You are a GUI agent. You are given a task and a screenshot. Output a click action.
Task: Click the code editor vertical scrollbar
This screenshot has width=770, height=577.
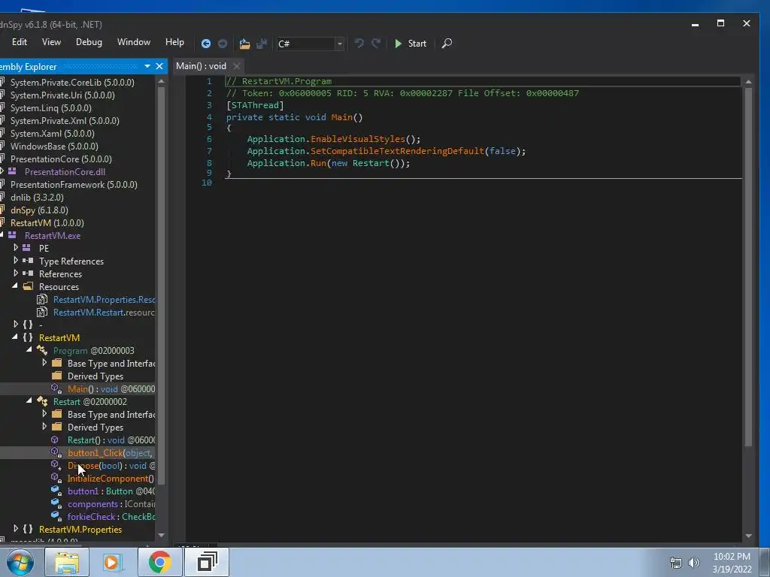(748, 267)
